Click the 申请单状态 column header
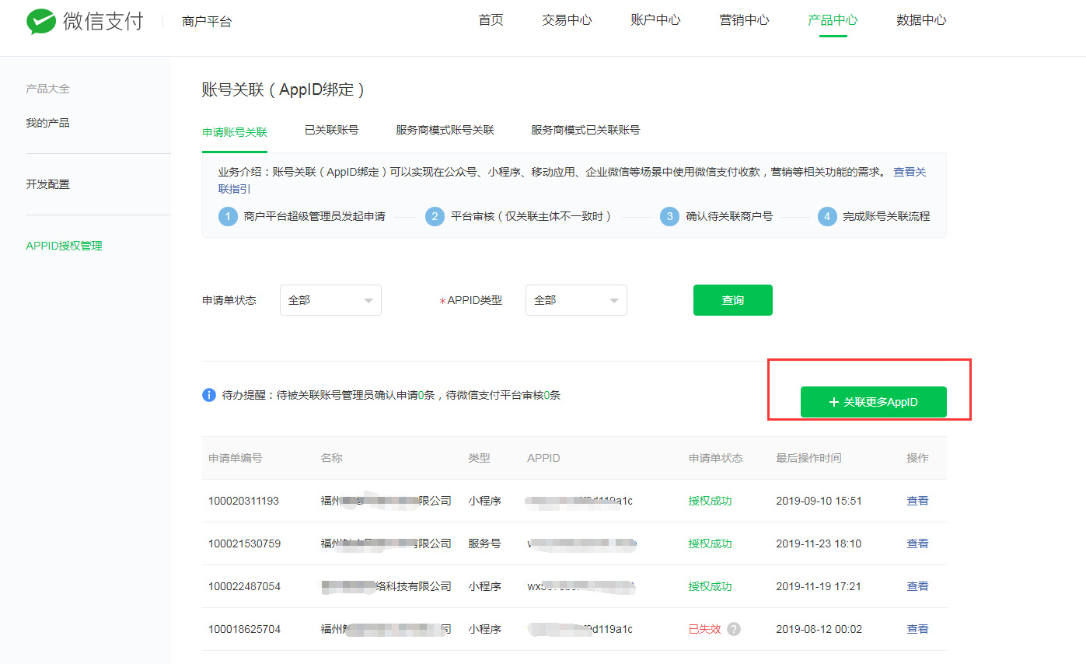The image size is (1086, 664). (715, 458)
